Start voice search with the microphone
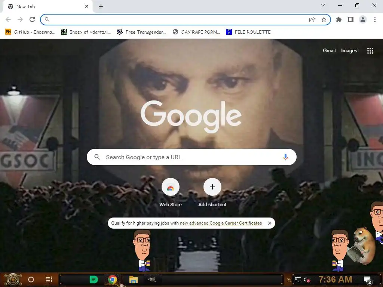This screenshot has width=383, height=287. coord(285,157)
